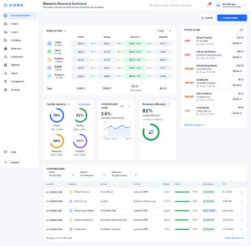Viewport: 251px width, 246px height.
Task: Click the Create intake button
Action: [x=229, y=18]
